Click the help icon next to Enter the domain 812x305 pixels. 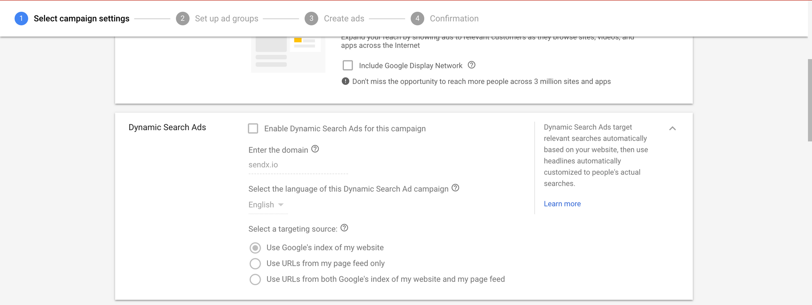pos(315,149)
